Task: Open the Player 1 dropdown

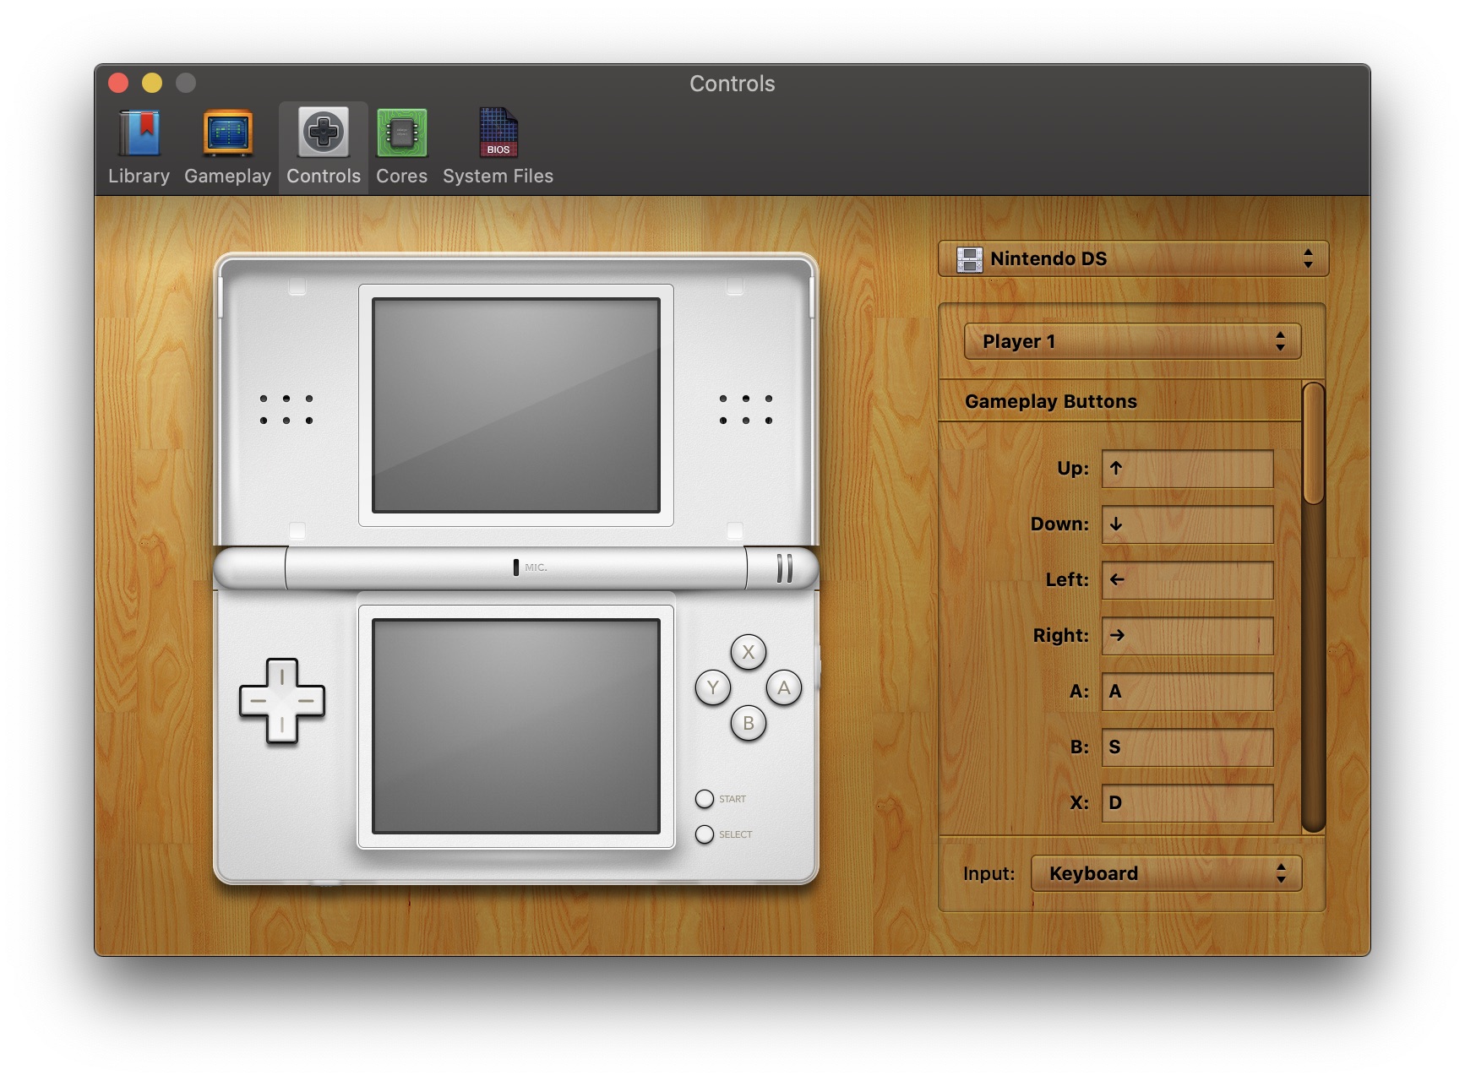Action: 1132,341
